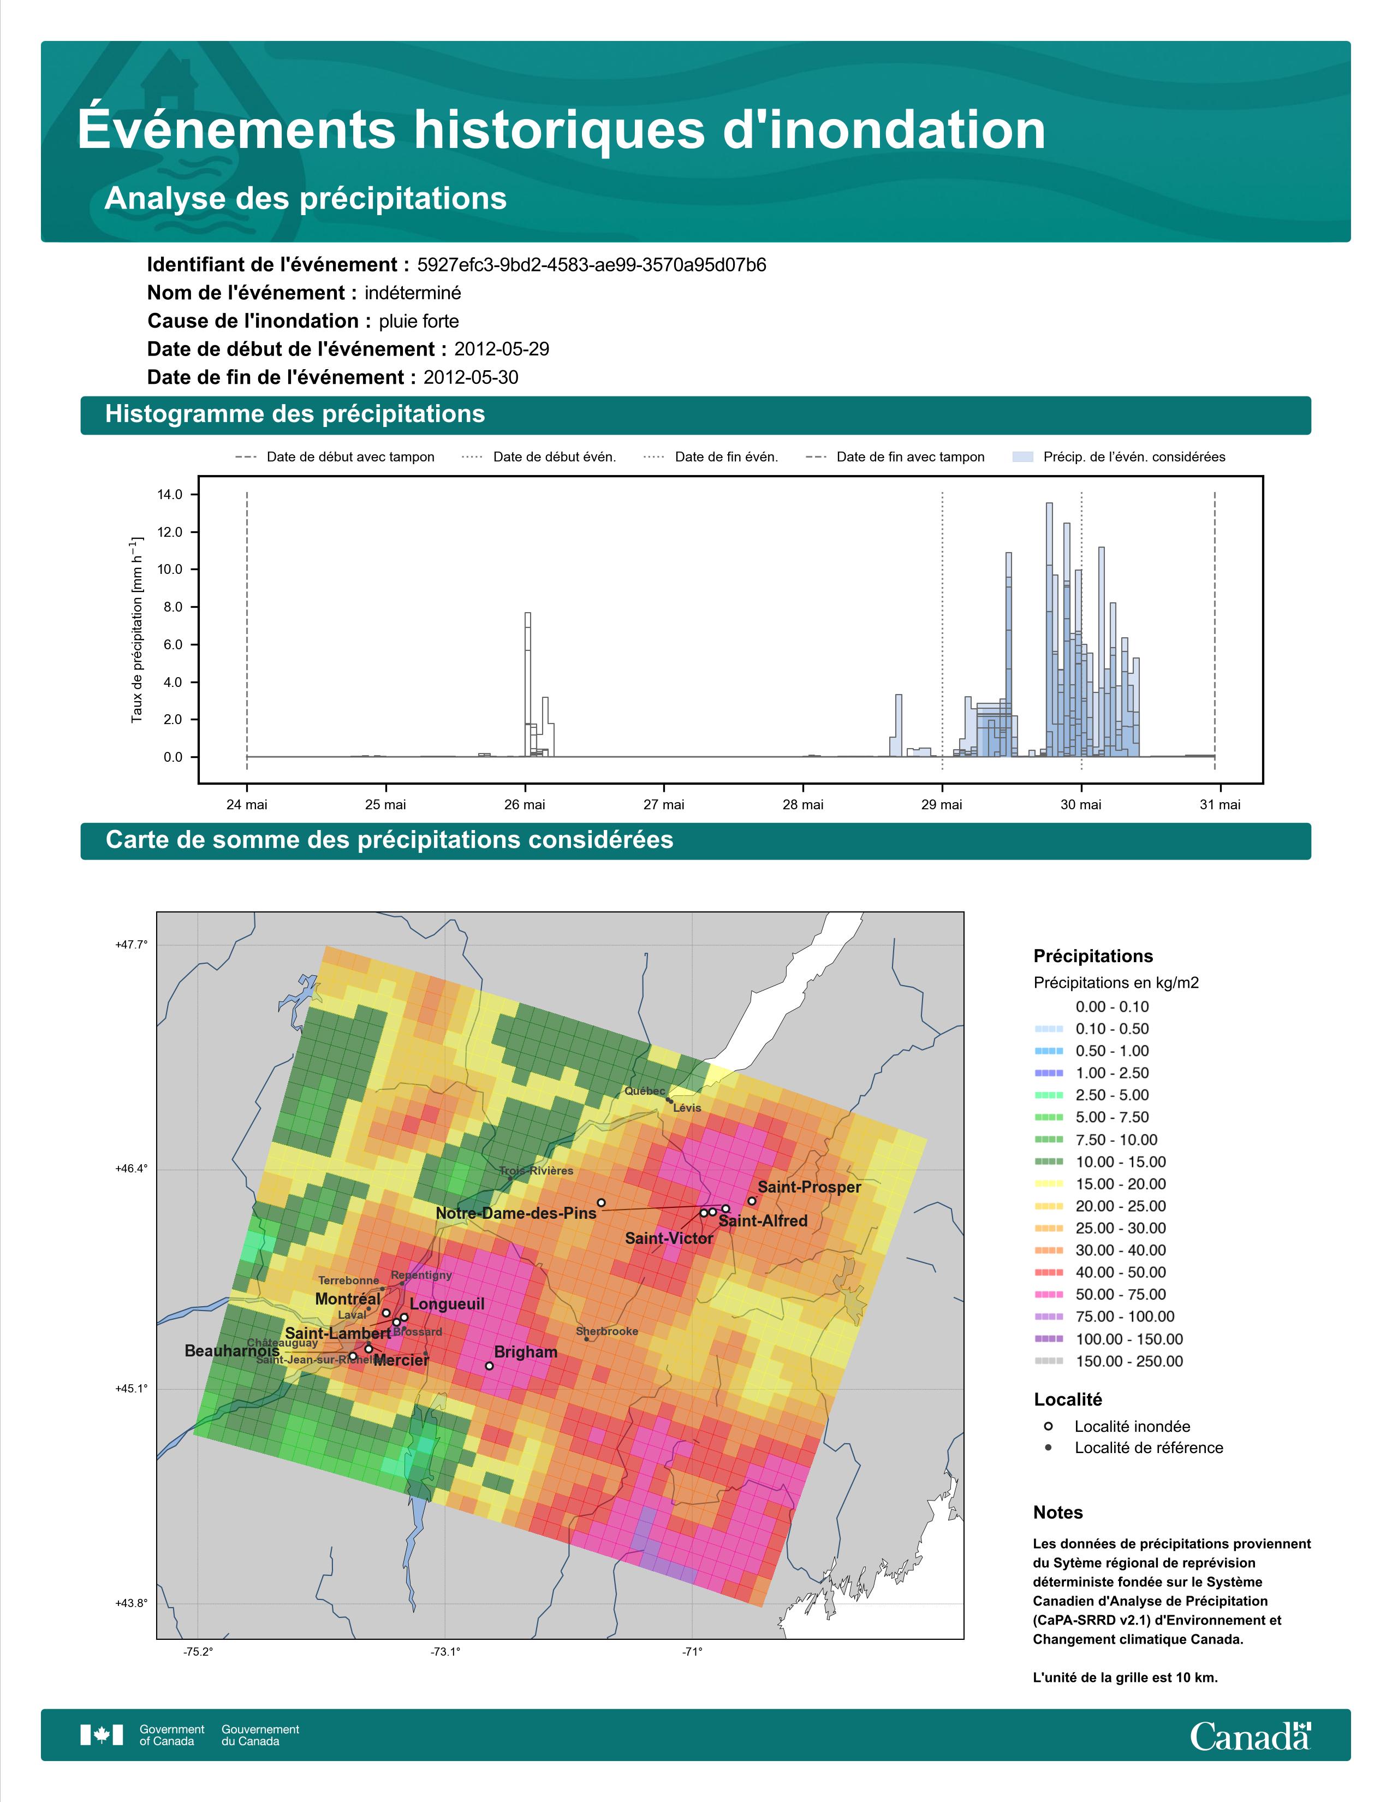Click the Saint-Prosper locality marker on map
The height and width of the screenshot is (1802, 1392).
pos(751,1201)
